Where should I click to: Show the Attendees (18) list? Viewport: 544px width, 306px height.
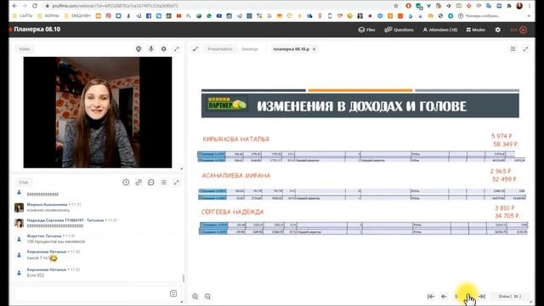click(440, 30)
